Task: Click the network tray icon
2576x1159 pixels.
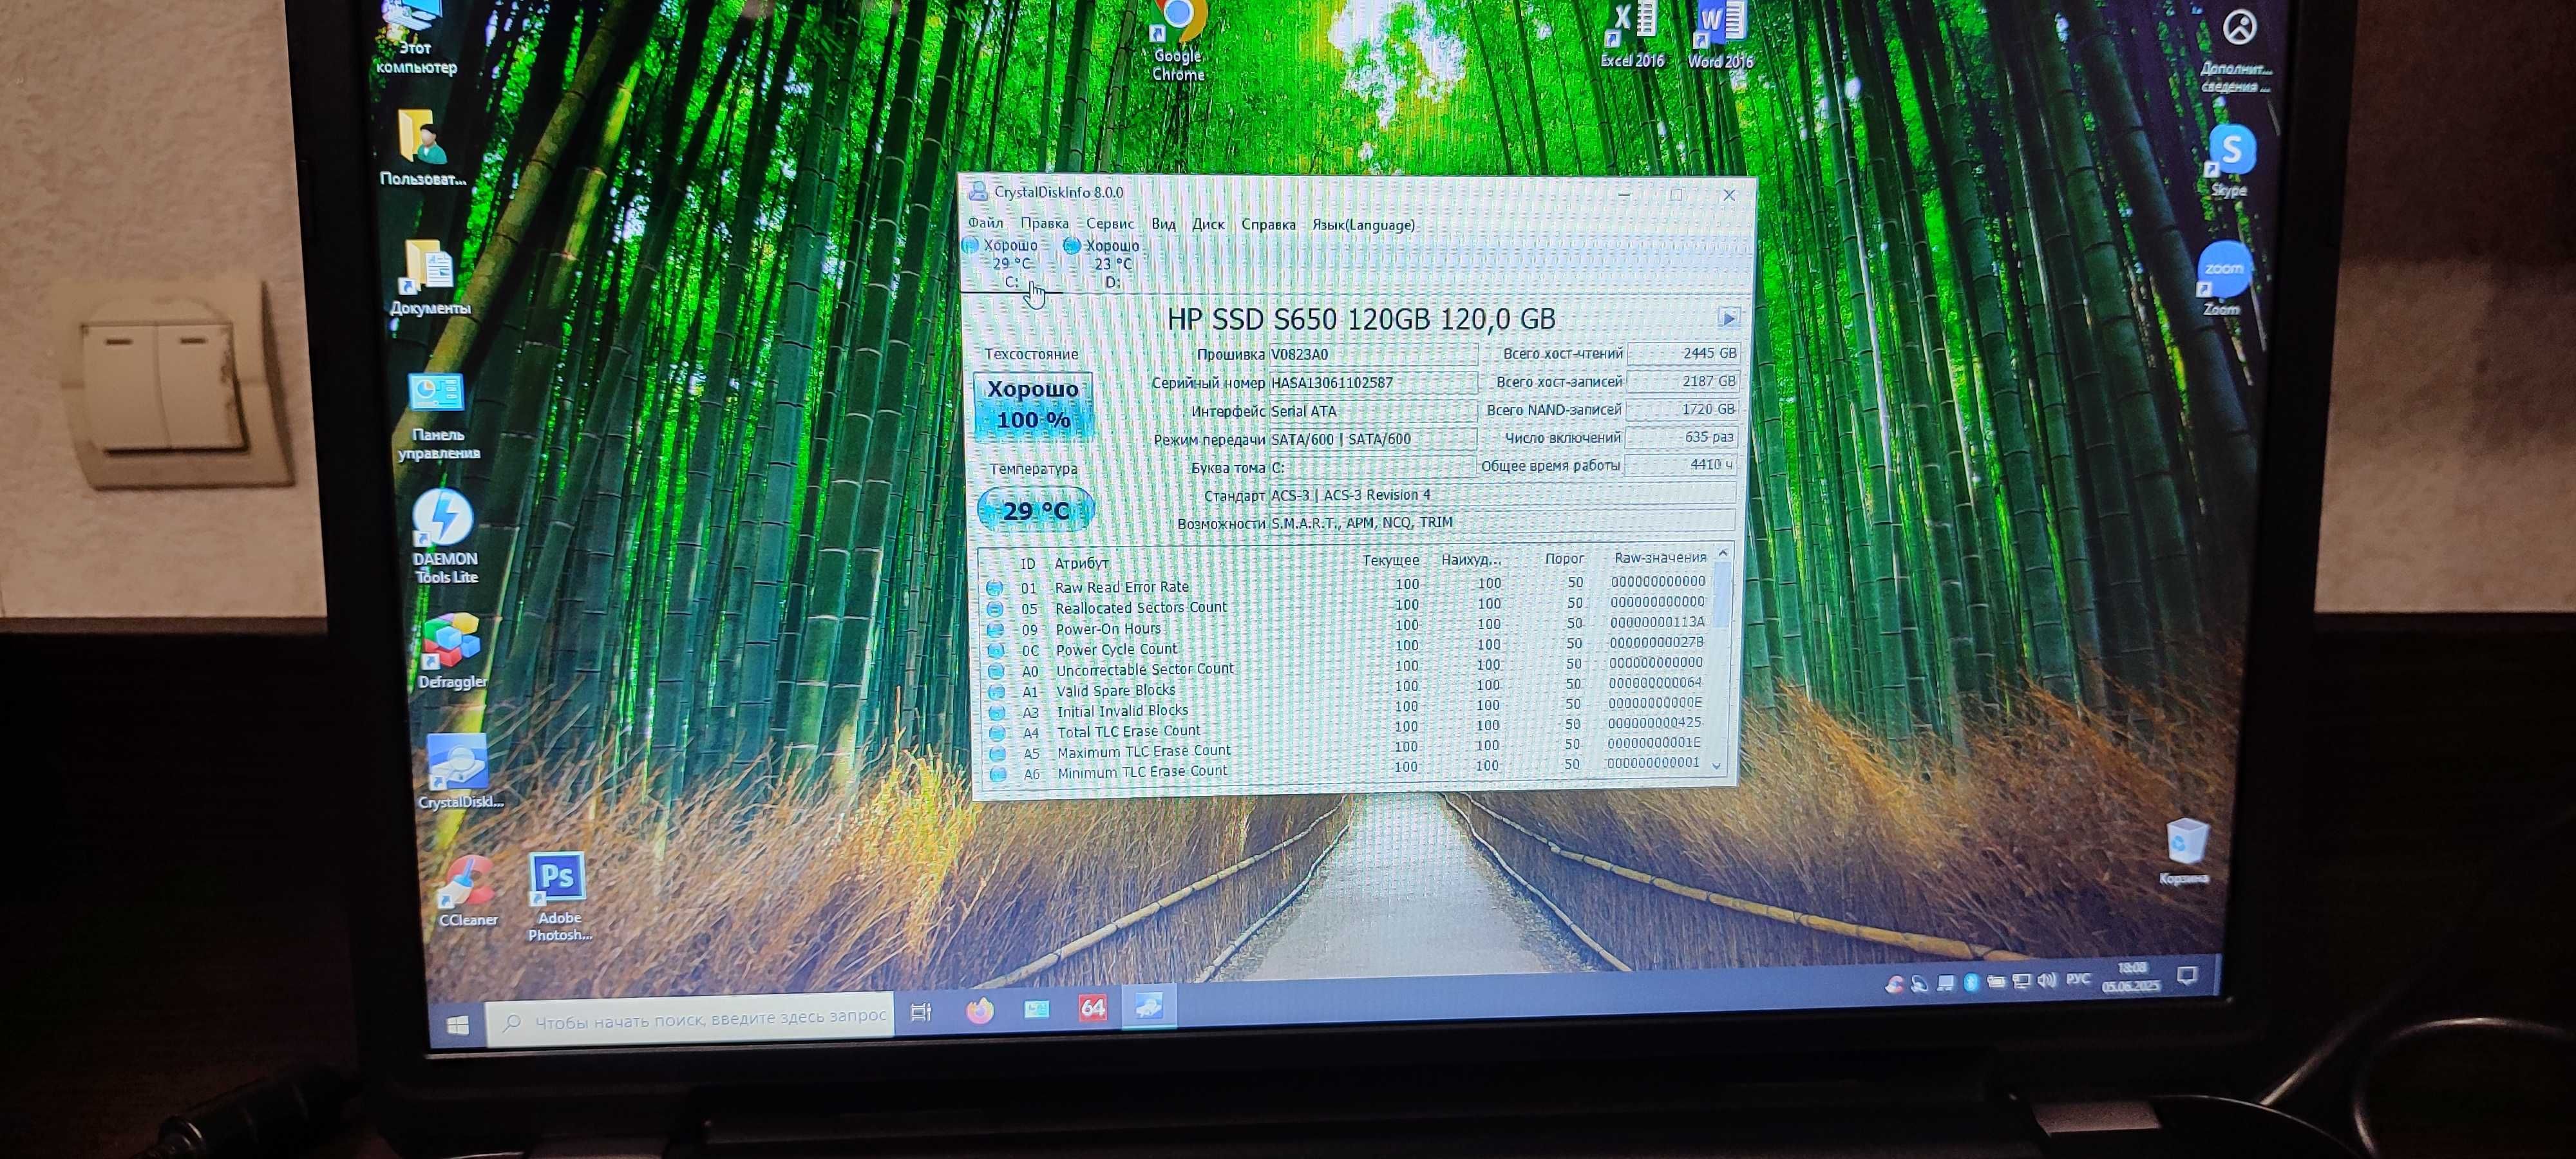Action: pyautogui.click(x=2021, y=981)
